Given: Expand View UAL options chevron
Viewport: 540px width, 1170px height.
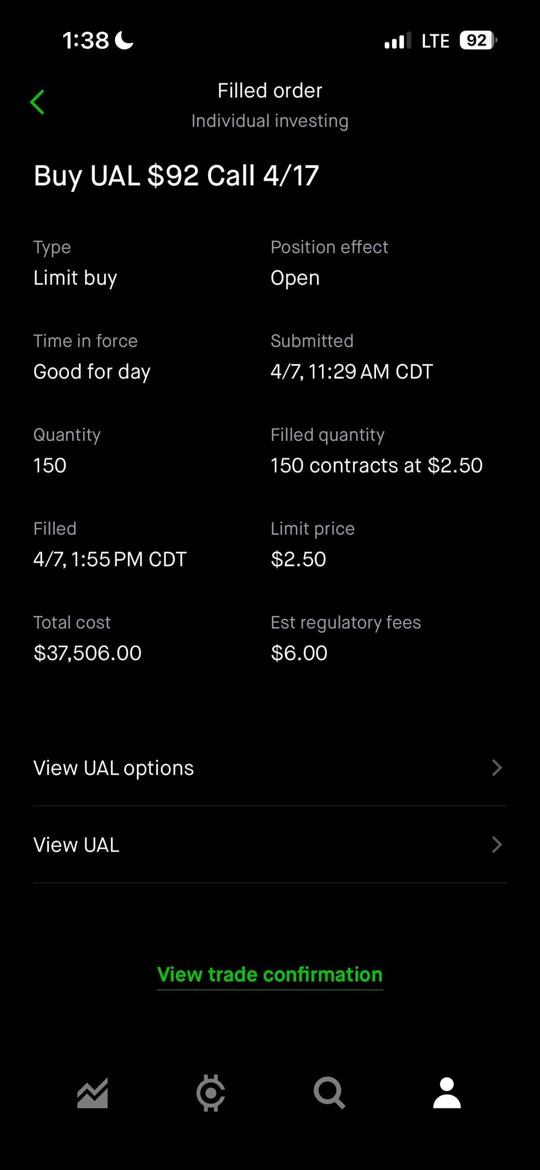Looking at the screenshot, I should click(x=496, y=768).
